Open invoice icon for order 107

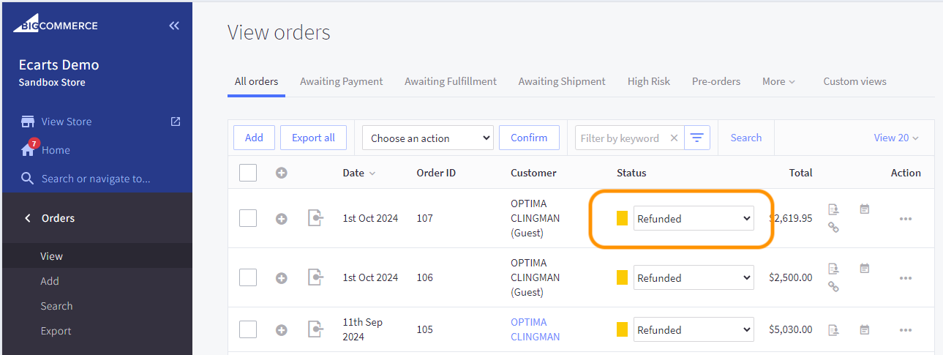coord(833,209)
